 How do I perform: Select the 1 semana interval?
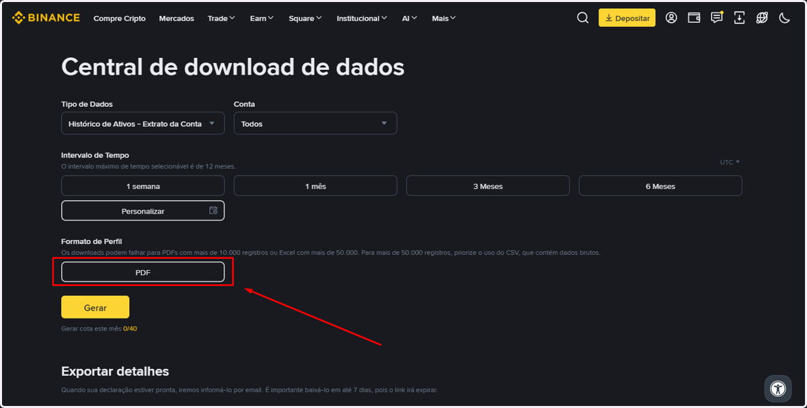(143, 186)
